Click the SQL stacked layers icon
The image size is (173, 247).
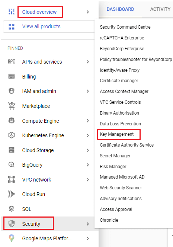pyautogui.click(x=12, y=209)
